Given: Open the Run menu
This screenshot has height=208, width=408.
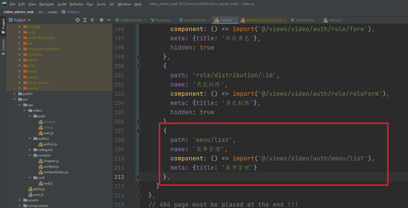Looking at the screenshot, I should pos(90,4).
